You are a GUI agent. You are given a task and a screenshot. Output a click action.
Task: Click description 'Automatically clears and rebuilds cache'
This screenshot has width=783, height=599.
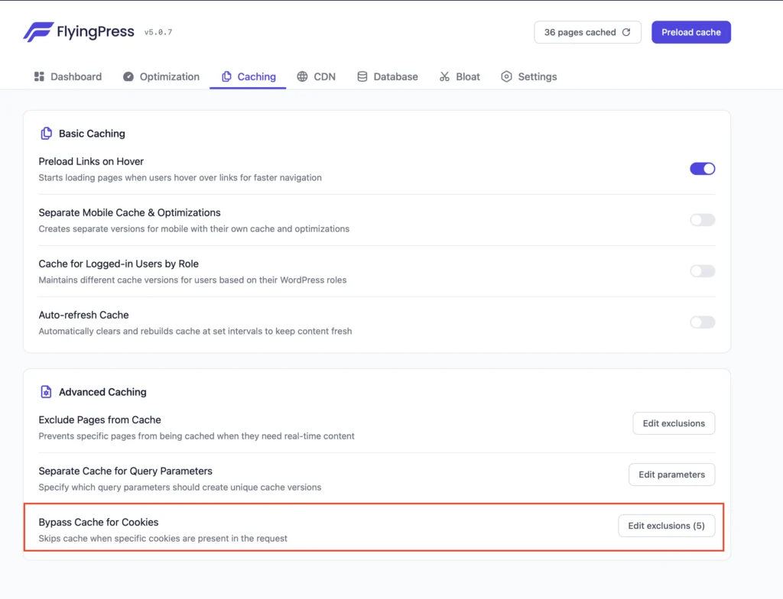click(195, 331)
